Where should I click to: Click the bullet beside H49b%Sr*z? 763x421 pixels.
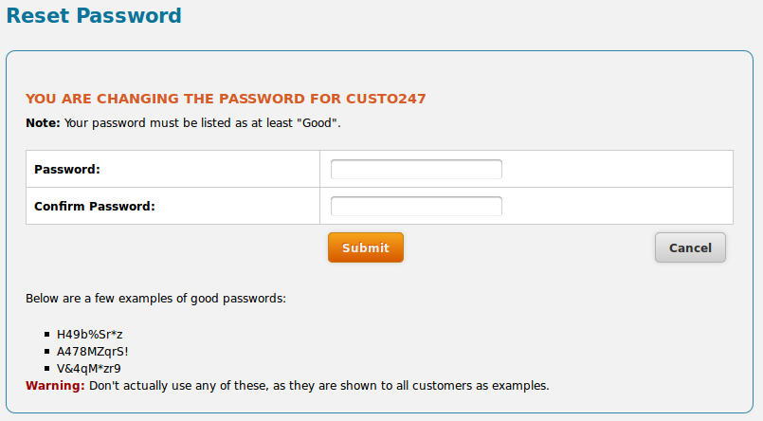click(x=46, y=334)
